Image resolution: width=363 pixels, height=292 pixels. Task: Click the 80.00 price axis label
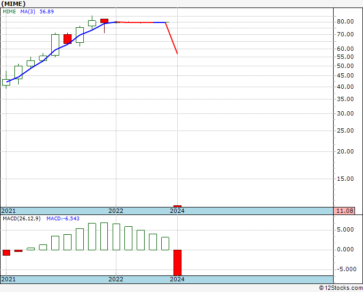(x=345, y=21)
